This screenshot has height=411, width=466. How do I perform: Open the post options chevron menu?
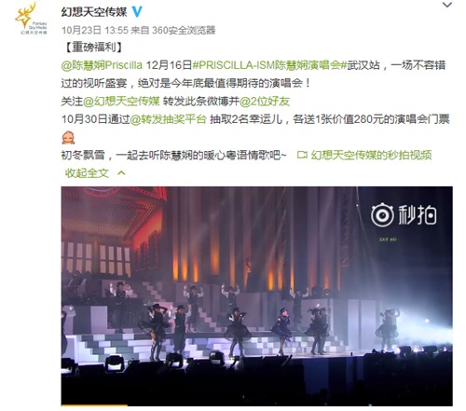point(447,5)
